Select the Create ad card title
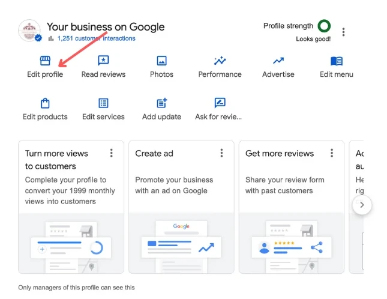387x299 pixels. point(154,153)
